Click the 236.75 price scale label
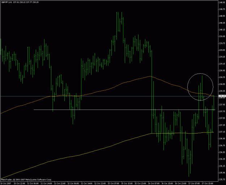This screenshot has width=226, height=185. pyautogui.click(x=222, y=145)
